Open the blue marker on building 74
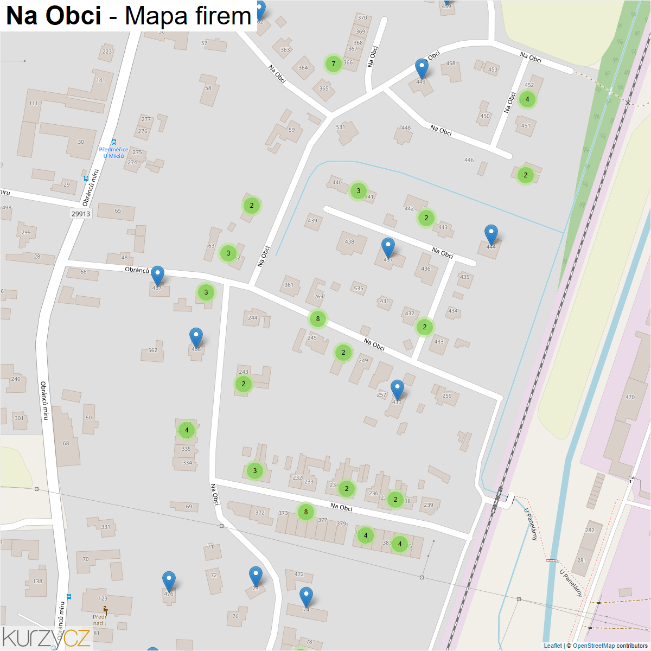This screenshot has width=651, height=651. [307, 598]
